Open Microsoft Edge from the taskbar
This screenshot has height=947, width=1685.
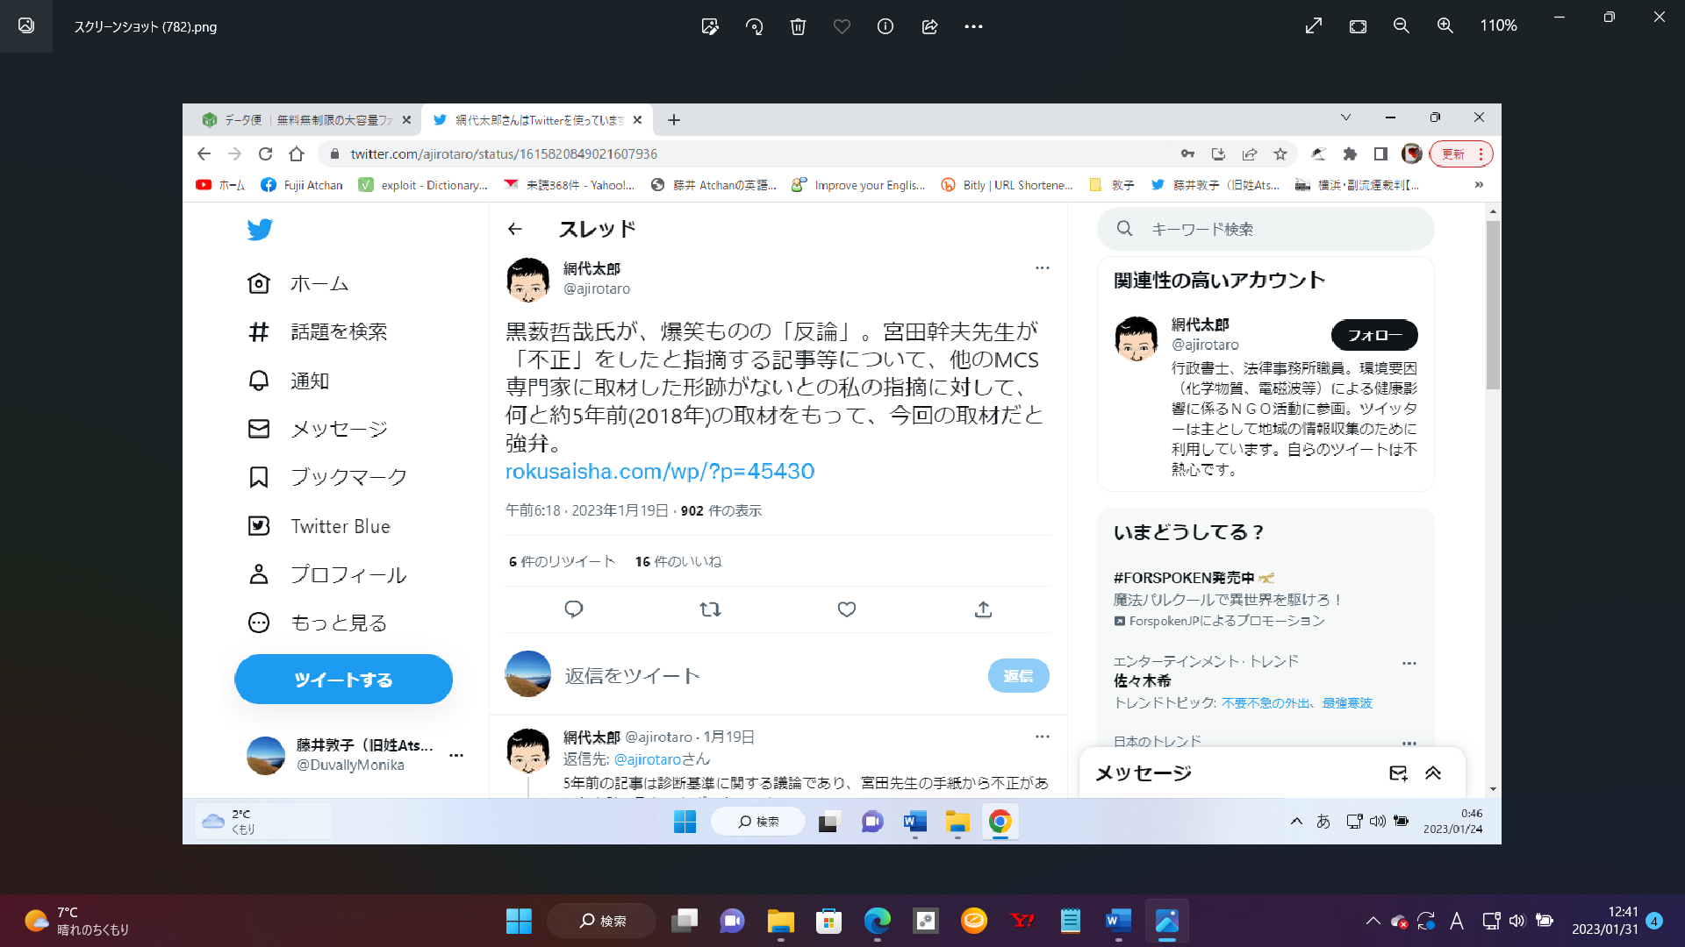[877, 921]
